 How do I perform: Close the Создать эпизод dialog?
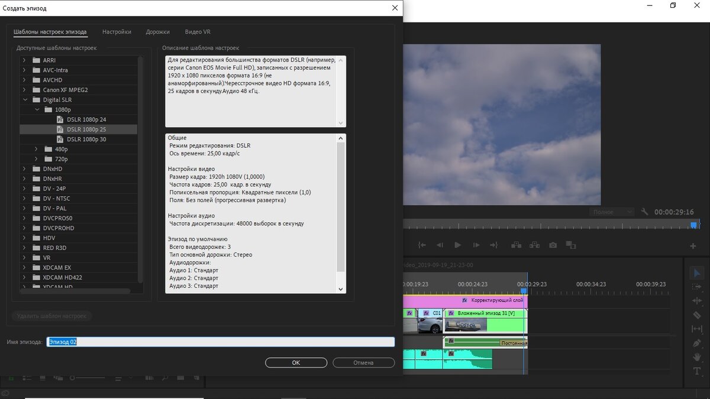coord(395,8)
